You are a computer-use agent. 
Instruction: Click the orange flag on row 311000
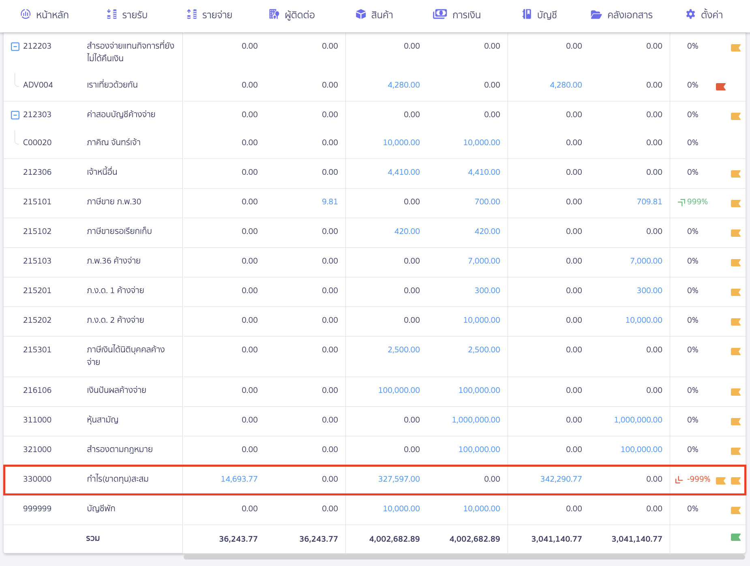[735, 422]
